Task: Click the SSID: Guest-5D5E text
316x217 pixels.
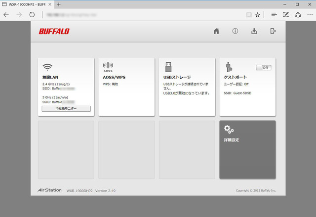Action: 237,93
